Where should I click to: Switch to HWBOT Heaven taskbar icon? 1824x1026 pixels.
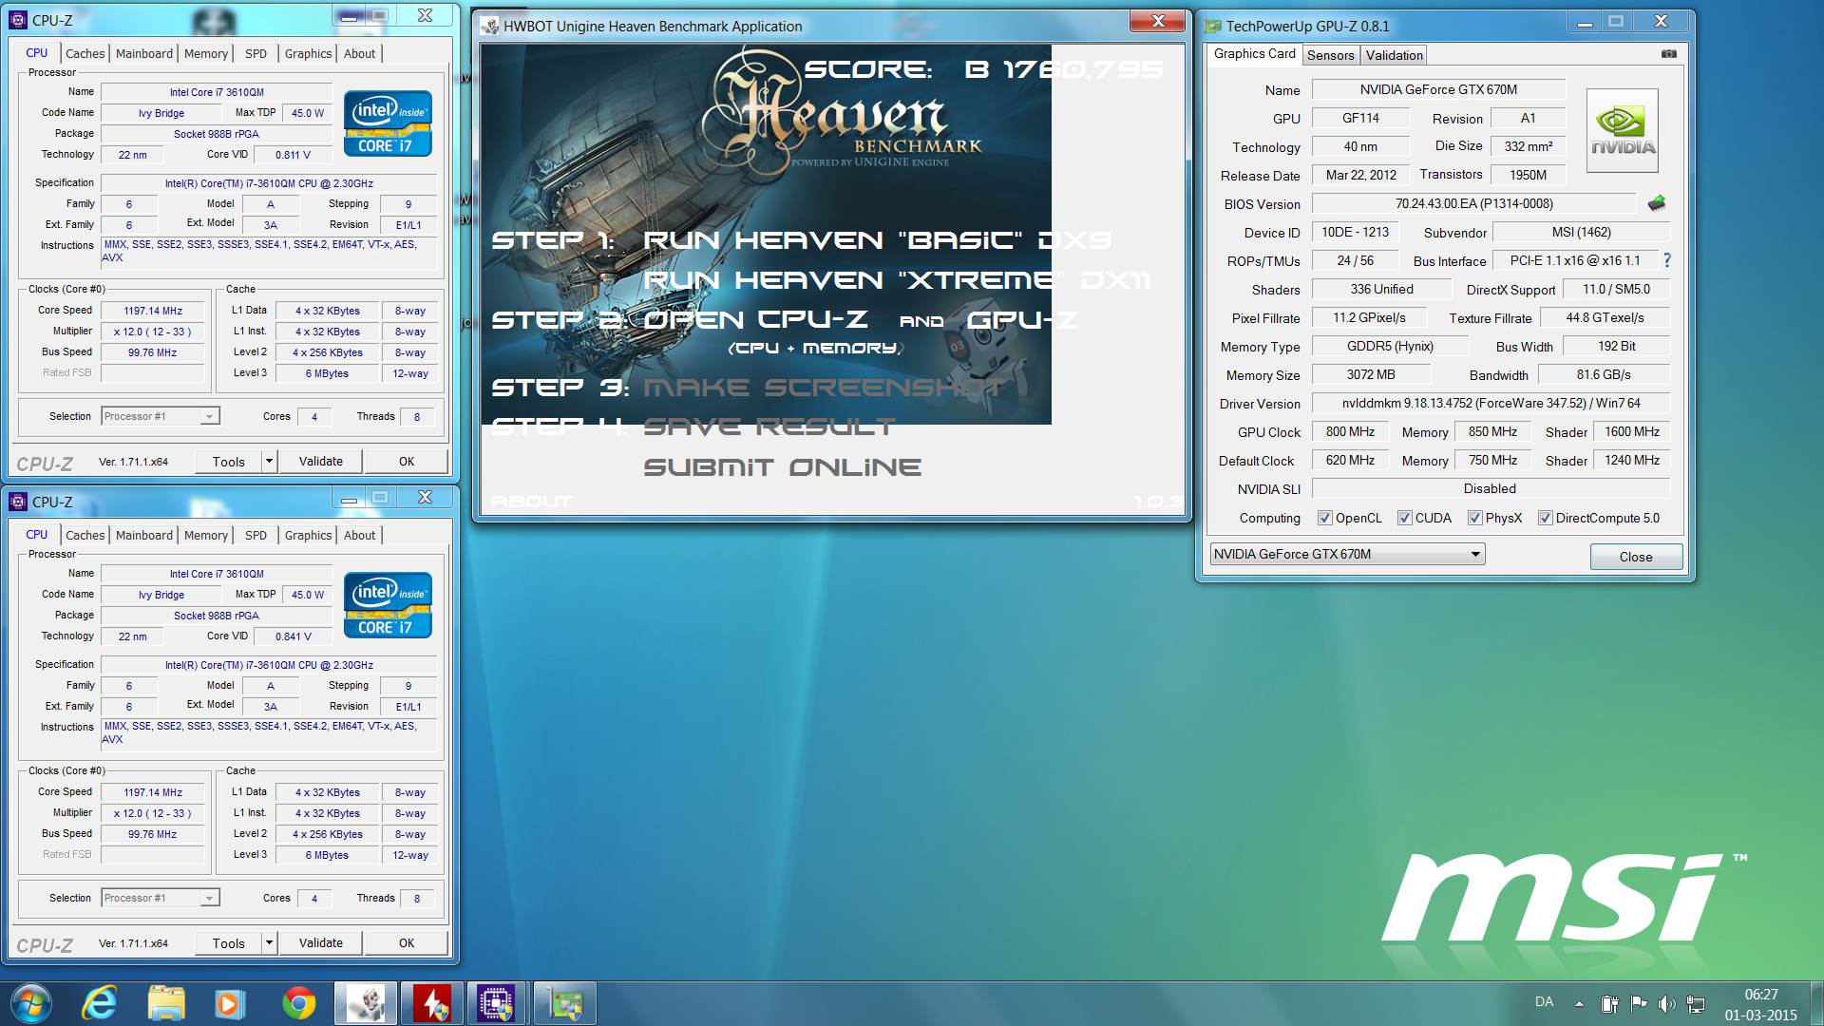click(366, 1003)
